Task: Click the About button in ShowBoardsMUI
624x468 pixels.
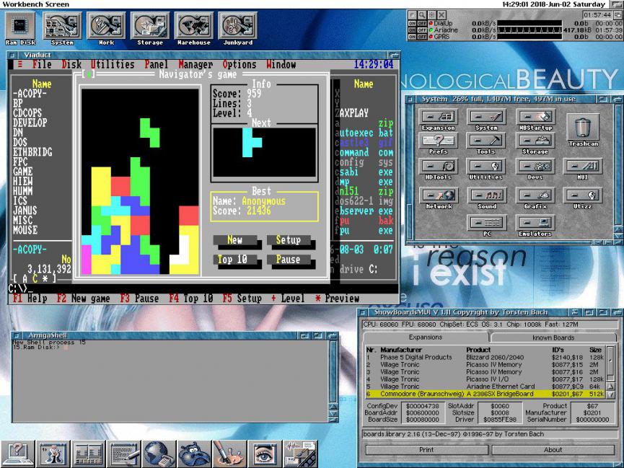Action: pyautogui.click(x=553, y=449)
